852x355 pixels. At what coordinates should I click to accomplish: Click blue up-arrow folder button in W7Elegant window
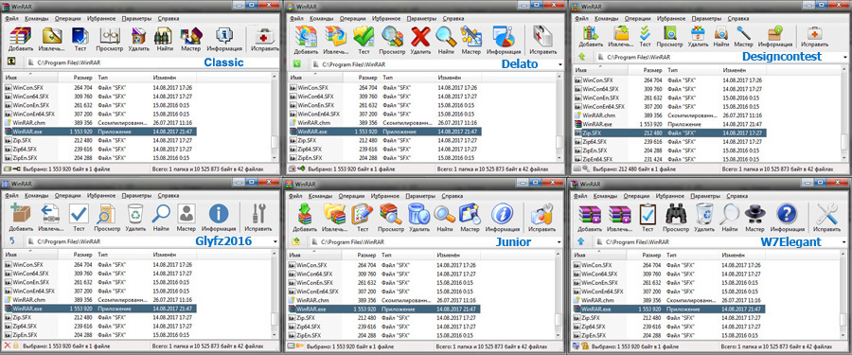tap(581, 240)
